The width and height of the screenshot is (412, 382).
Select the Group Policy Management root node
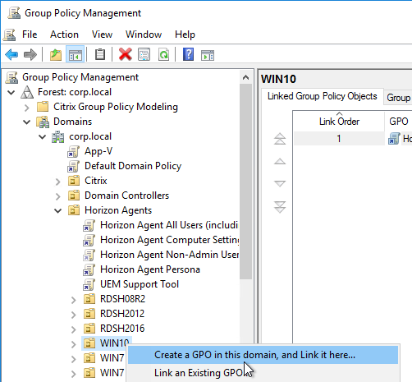pos(80,77)
